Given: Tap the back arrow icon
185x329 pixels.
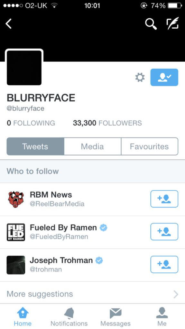Looking at the screenshot, I should 9,24.
